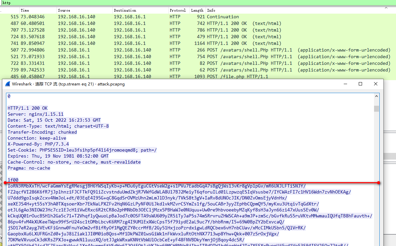Click the 1f00 chunk size line
Screen dimensions: 396x246
(x=13, y=180)
